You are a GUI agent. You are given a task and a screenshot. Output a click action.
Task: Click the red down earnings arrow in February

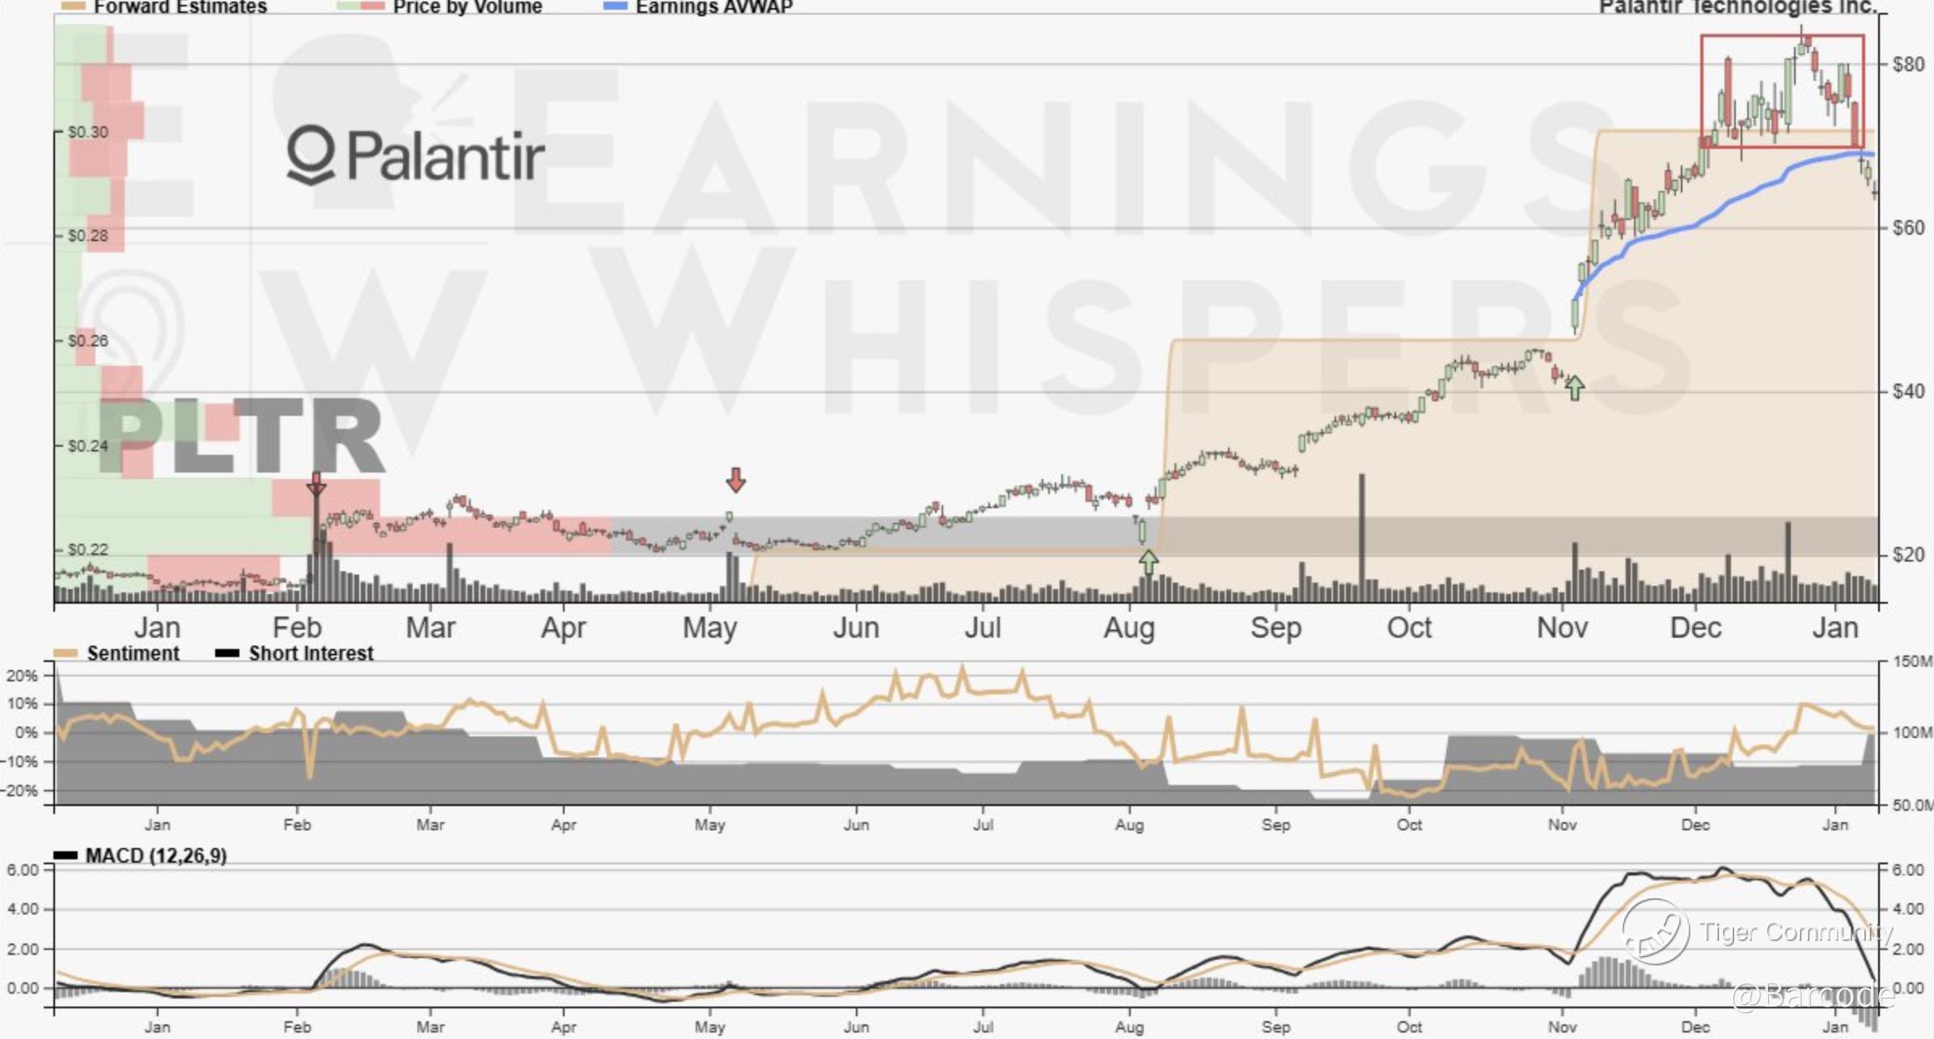316,483
